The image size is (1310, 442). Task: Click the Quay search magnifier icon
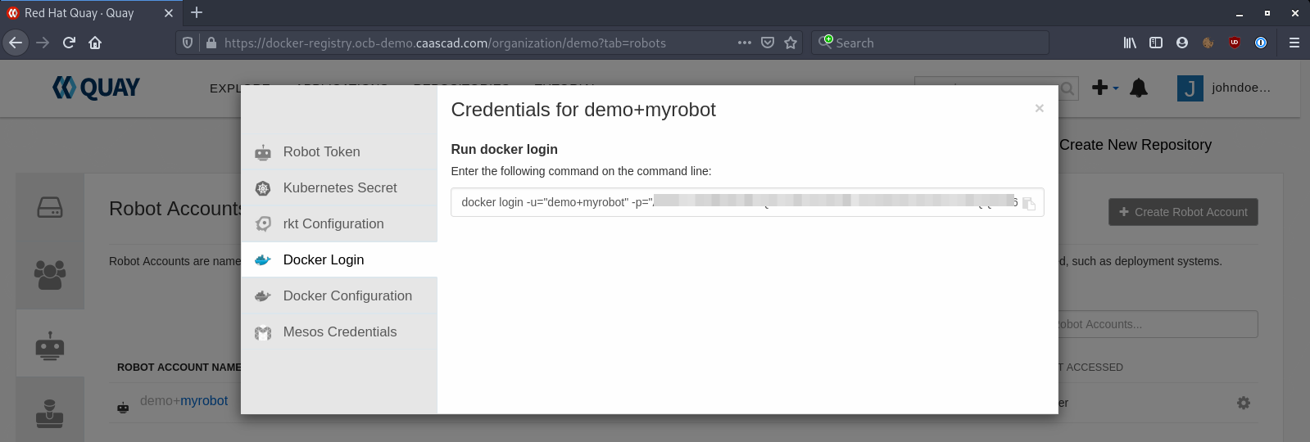coord(1067,88)
